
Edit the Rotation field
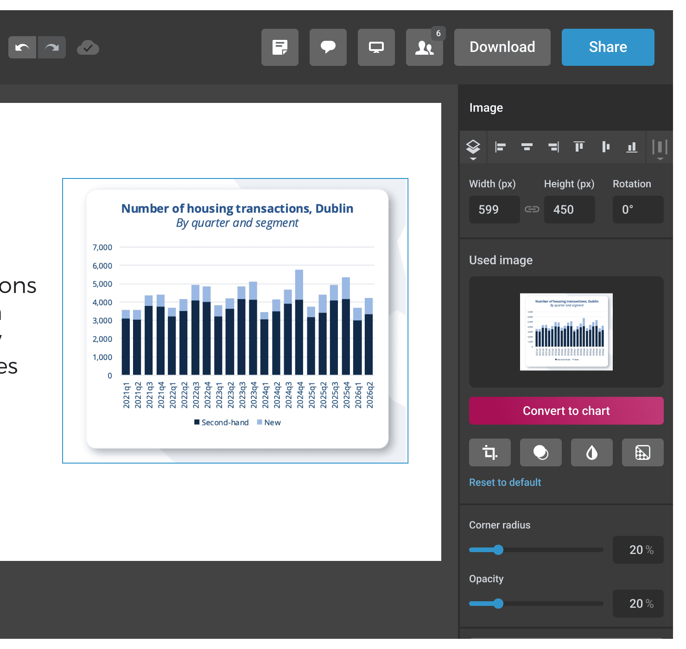[x=638, y=210]
